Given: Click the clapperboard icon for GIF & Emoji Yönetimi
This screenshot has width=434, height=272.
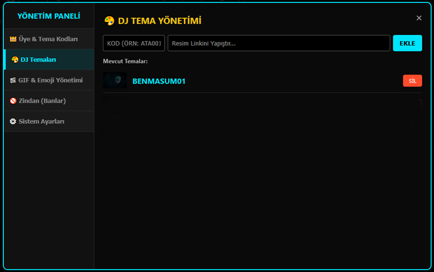Looking at the screenshot, I should pyautogui.click(x=13, y=80).
